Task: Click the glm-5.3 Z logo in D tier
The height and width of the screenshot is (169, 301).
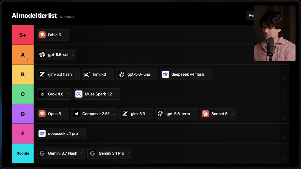Action: 125,114
